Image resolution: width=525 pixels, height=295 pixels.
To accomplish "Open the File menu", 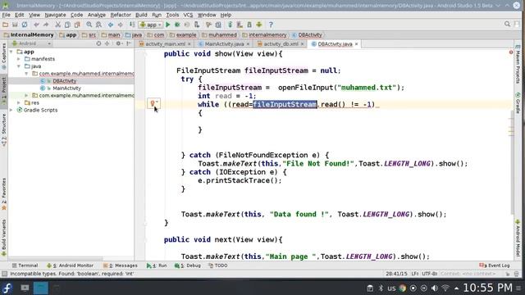I will (6, 15).
